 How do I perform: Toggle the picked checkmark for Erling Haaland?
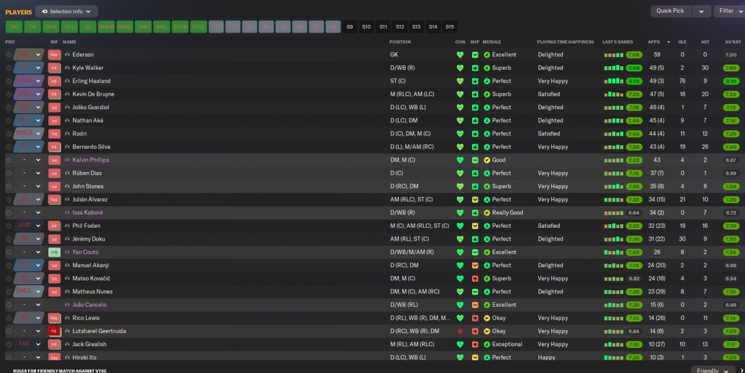pyautogui.click(x=9, y=81)
